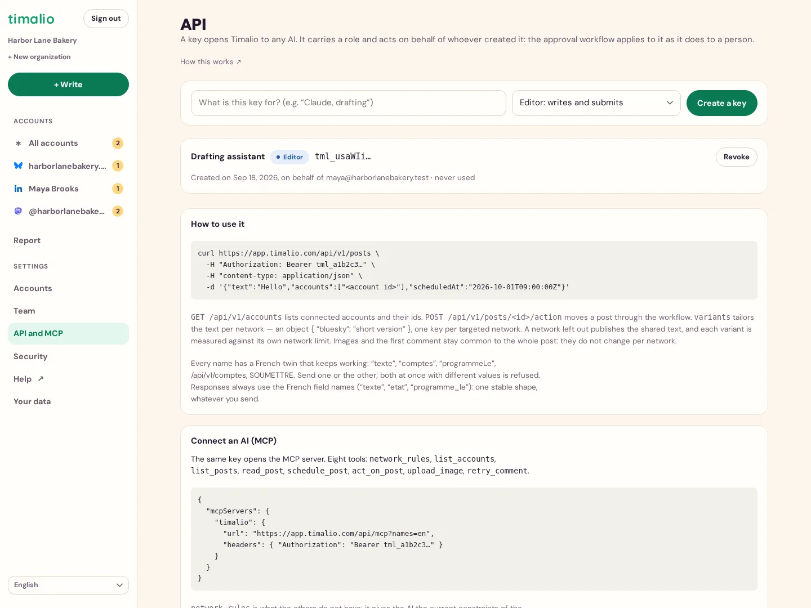Revoke the Drafting assistant key
Screen dimensions: 811x608
[736, 157]
